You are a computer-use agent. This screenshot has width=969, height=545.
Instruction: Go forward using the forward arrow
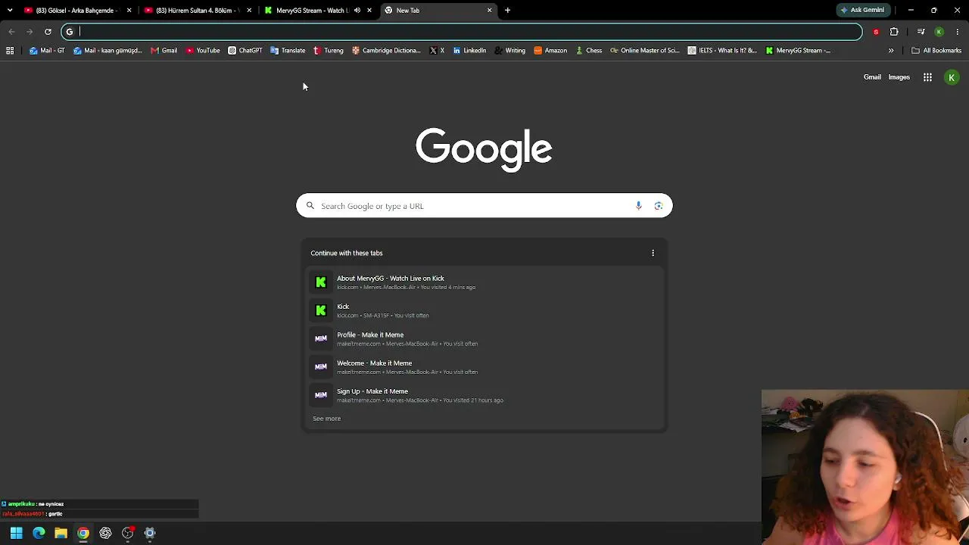point(30,32)
